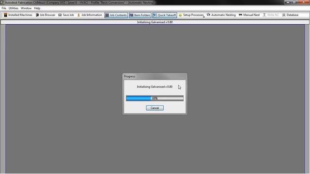The width and height of the screenshot is (310, 174).
Task: Click the Setup Processes icon
Action: (x=180, y=15)
